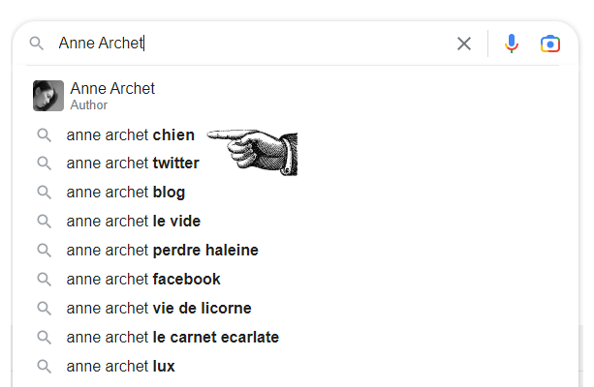Pick the 'anne archet blog' suggestion
594x387 pixels.
click(126, 193)
